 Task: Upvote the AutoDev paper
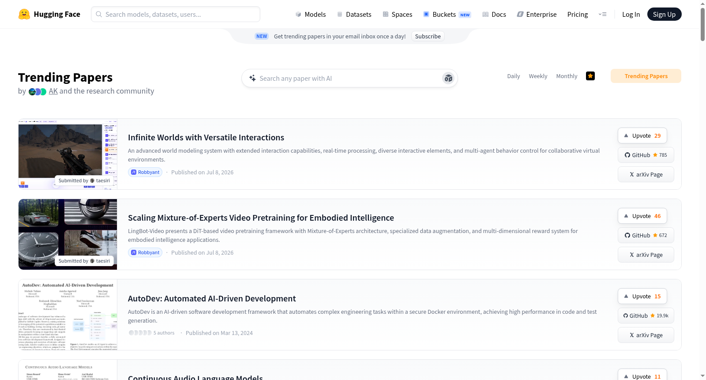click(x=642, y=296)
